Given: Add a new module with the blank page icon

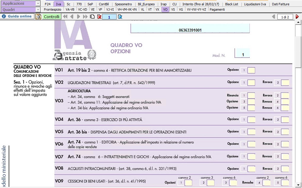Looking at the screenshot, I should (93, 17).
